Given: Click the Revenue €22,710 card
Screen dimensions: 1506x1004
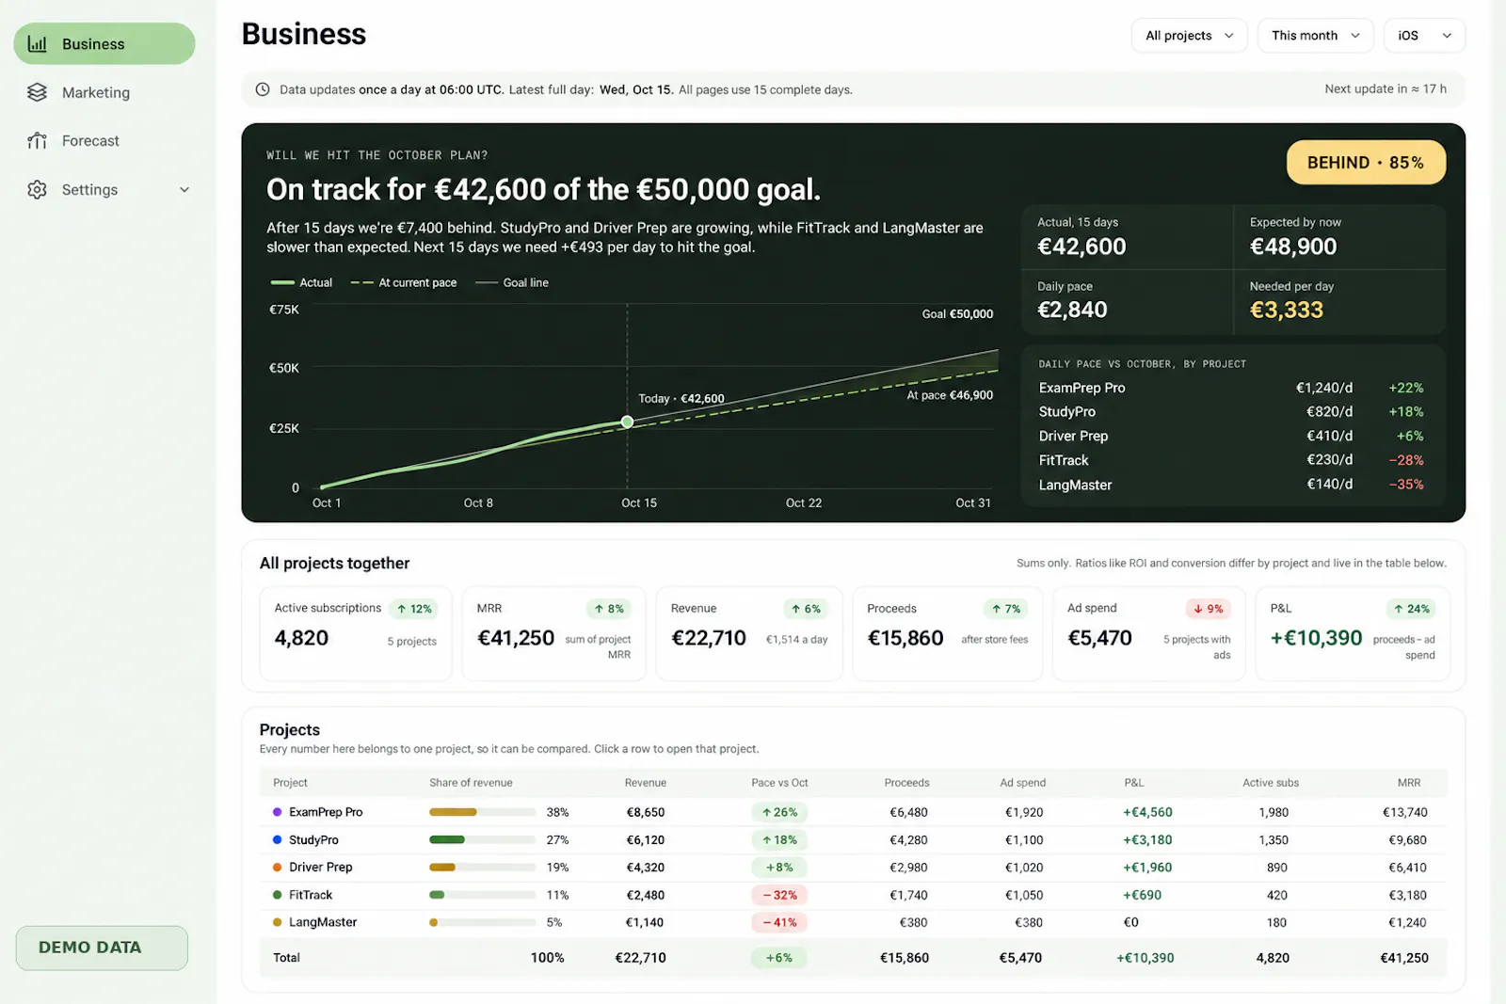Looking at the screenshot, I should (749, 633).
